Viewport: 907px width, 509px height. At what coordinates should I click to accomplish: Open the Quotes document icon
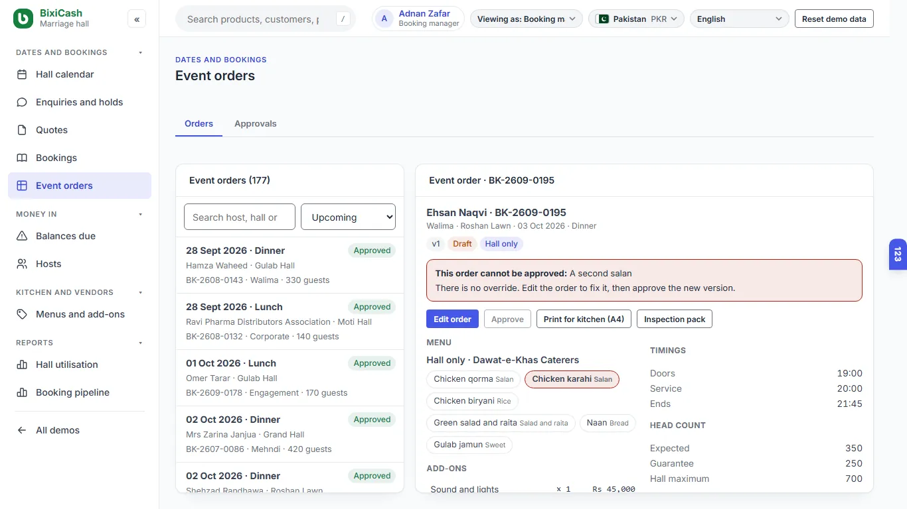pos(22,130)
